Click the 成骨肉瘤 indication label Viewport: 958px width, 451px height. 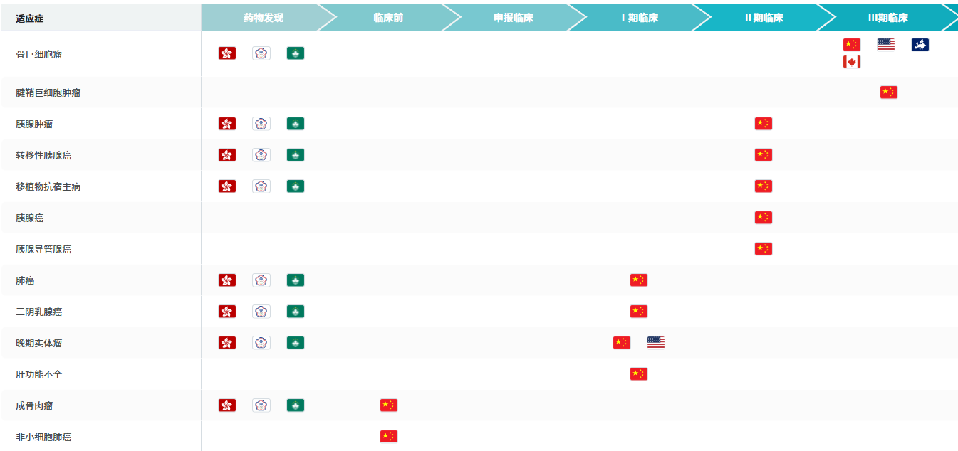click(x=34, y=406)
